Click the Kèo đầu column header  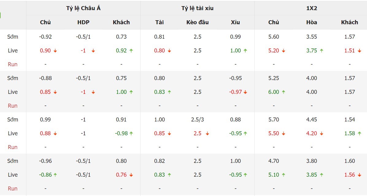coord(197,22)
